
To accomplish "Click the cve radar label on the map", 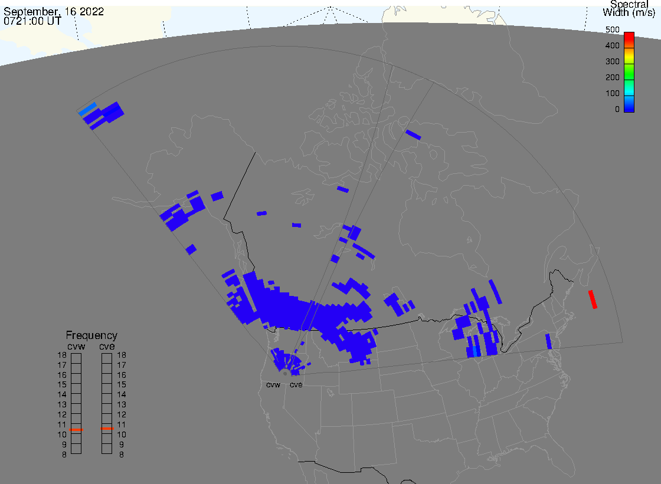I will [x=296, y=384].
